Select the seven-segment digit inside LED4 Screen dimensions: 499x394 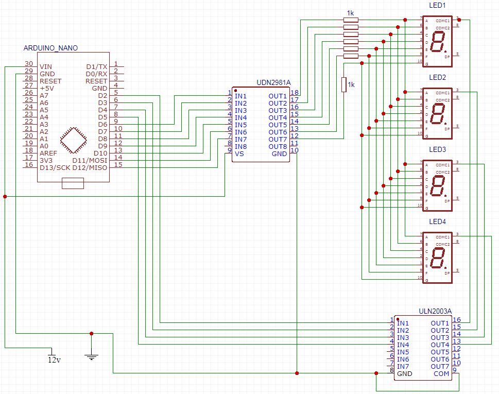pyautogui.click(x=438, y=258)
